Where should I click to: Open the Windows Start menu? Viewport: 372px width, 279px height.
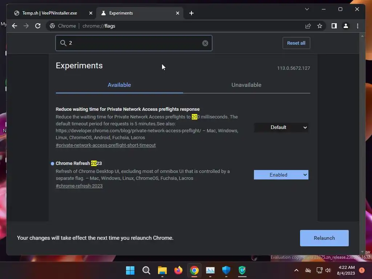coord(130,270)
